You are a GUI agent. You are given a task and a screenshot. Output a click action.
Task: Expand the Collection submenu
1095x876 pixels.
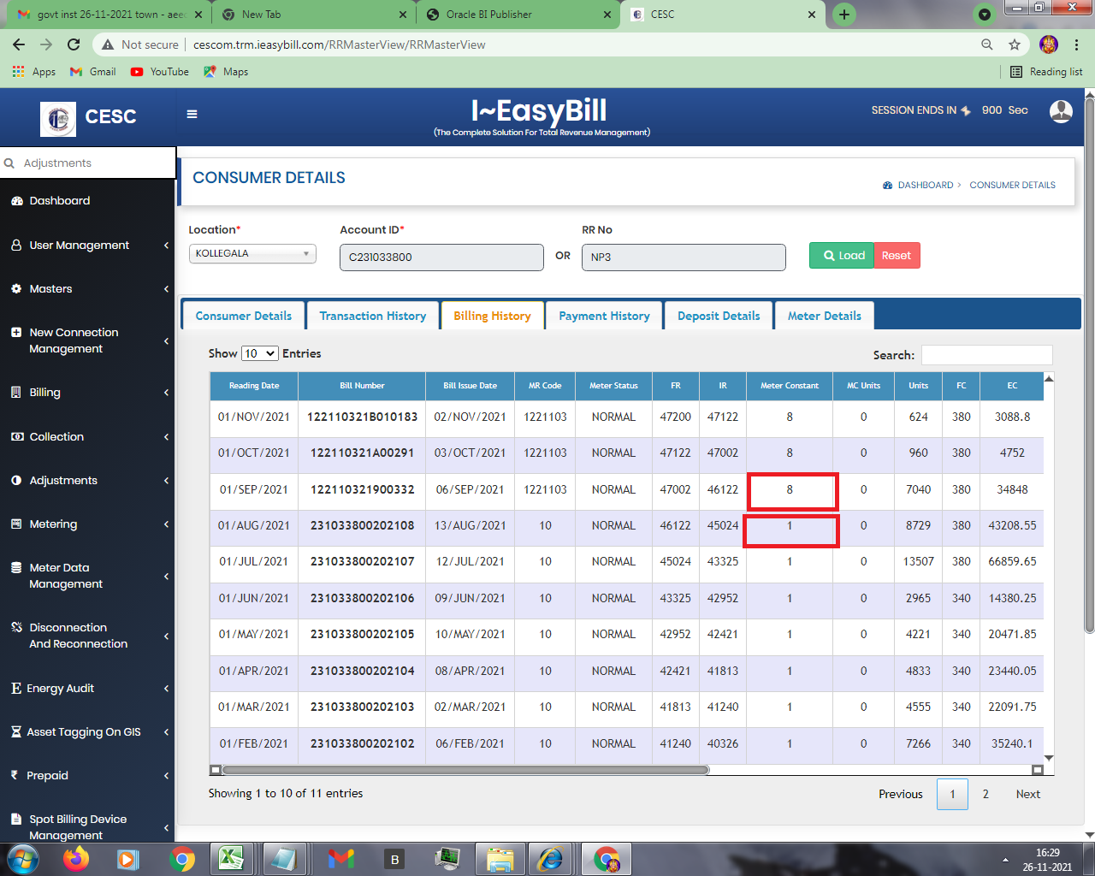tap(166, 437)
